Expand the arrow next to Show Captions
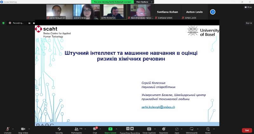Image resolution: width=254 pixels, height=134 pixels. pos(155,129)
